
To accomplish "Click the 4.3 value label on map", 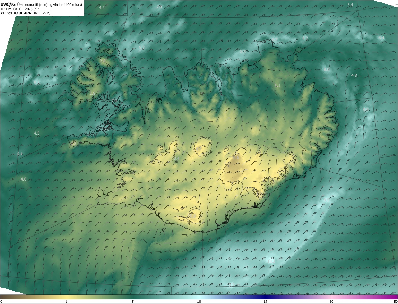I will point(102,7).
